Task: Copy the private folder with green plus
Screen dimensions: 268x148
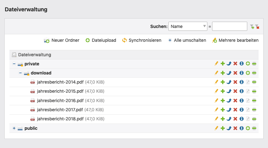Action: [x=223, y=63]
